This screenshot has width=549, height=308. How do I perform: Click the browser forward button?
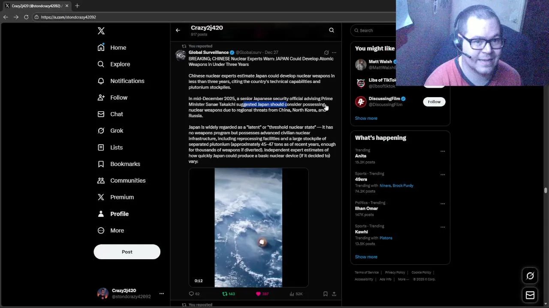tap(16, 17)
